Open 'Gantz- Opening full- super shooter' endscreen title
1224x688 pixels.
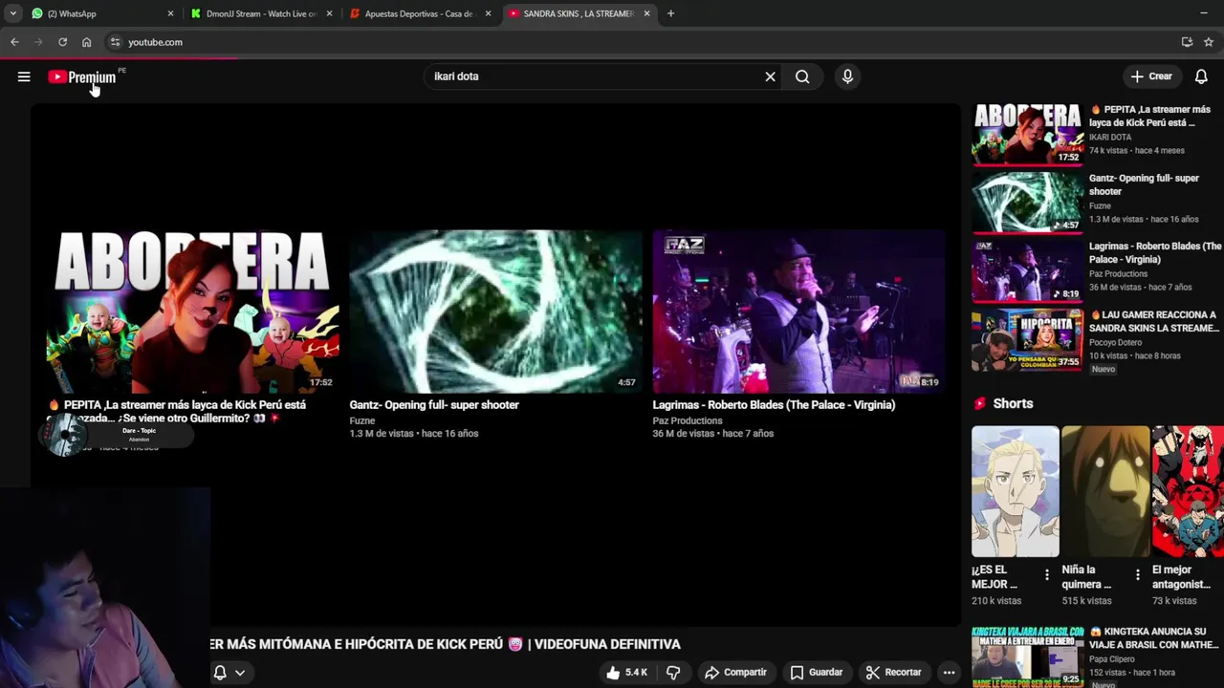(434, 405)
